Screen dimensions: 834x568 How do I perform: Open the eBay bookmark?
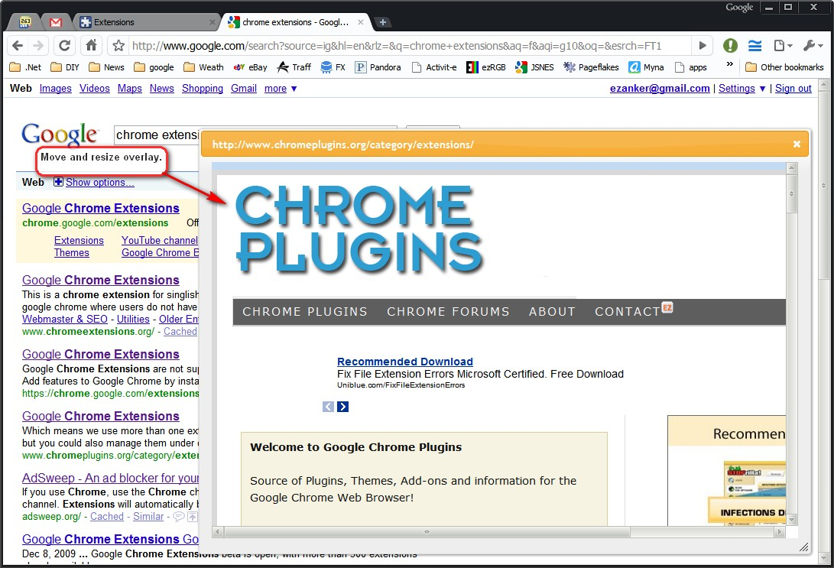point(251,67)
